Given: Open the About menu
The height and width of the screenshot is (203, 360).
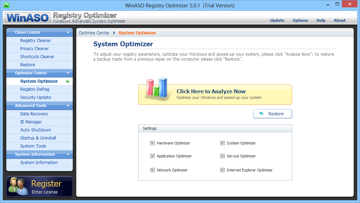Looking at the screenshot, I should pos(340,20).
